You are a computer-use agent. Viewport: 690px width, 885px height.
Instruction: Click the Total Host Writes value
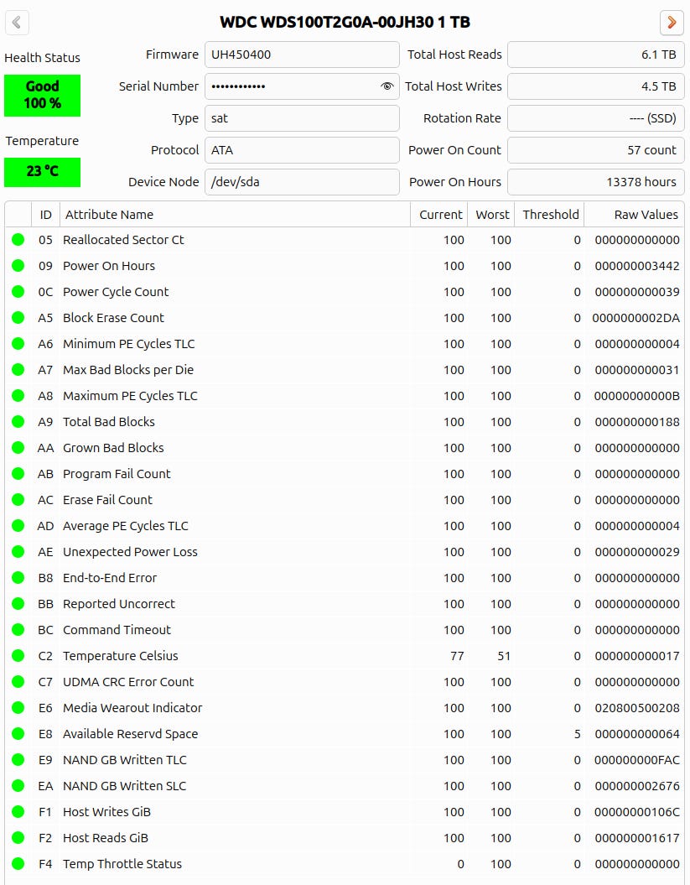click(595, 86)
